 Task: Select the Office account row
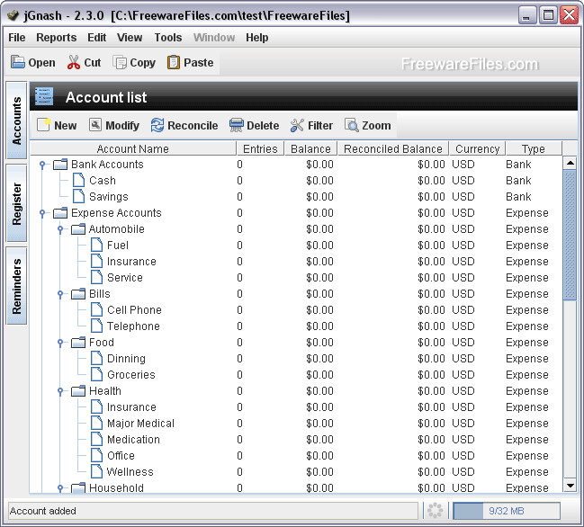point(296,456)
